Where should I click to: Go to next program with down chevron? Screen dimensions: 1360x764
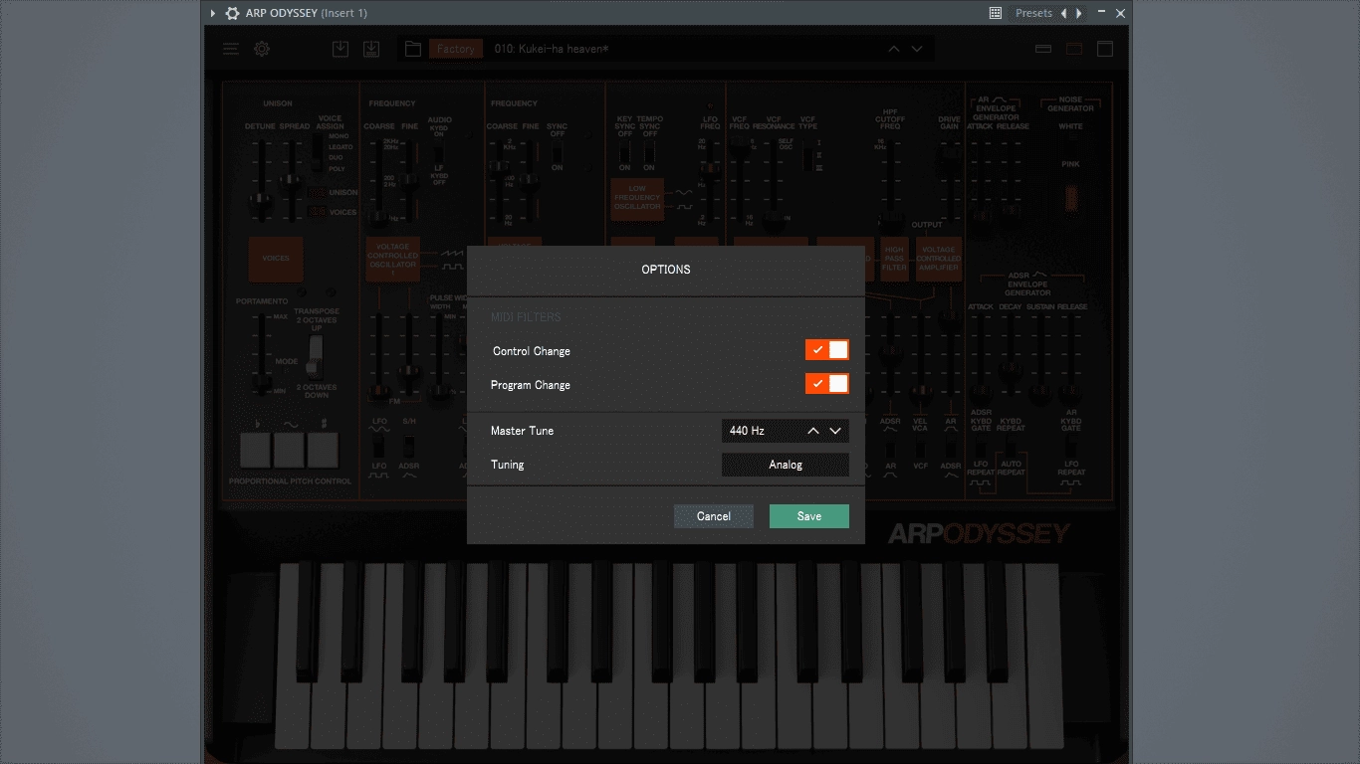point(917,49)
